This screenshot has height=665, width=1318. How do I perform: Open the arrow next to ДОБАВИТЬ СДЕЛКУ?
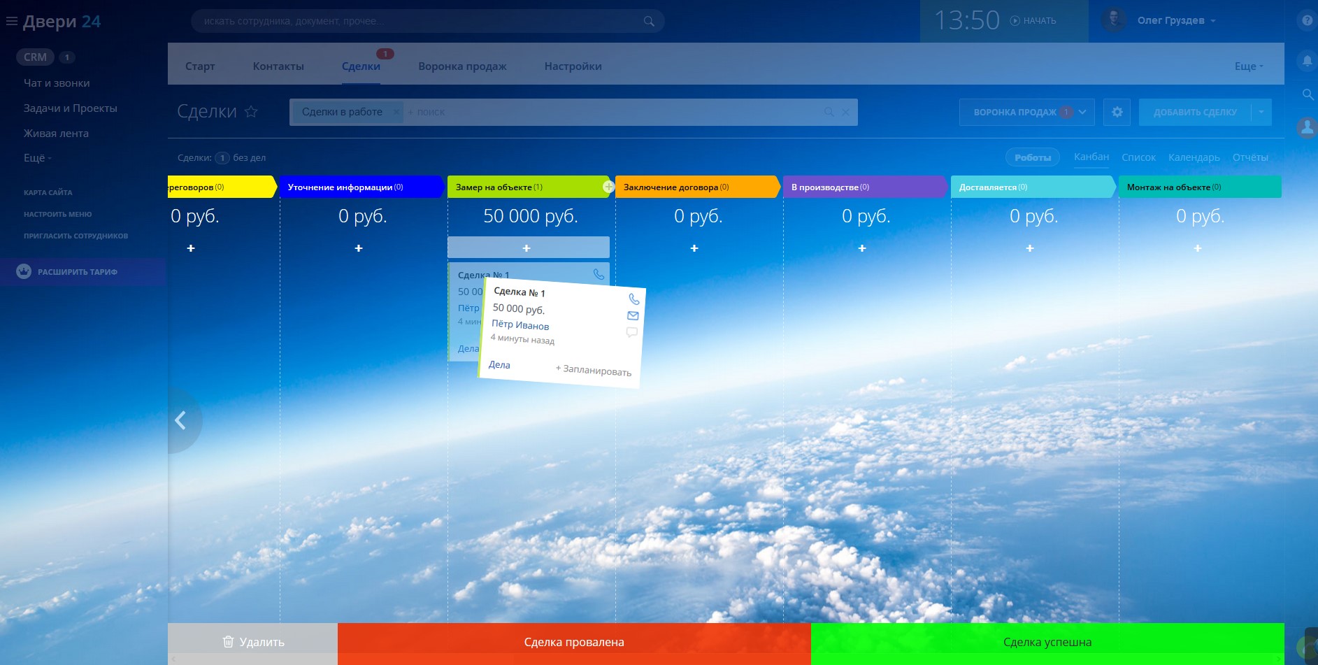click(x=1261, y=112)
